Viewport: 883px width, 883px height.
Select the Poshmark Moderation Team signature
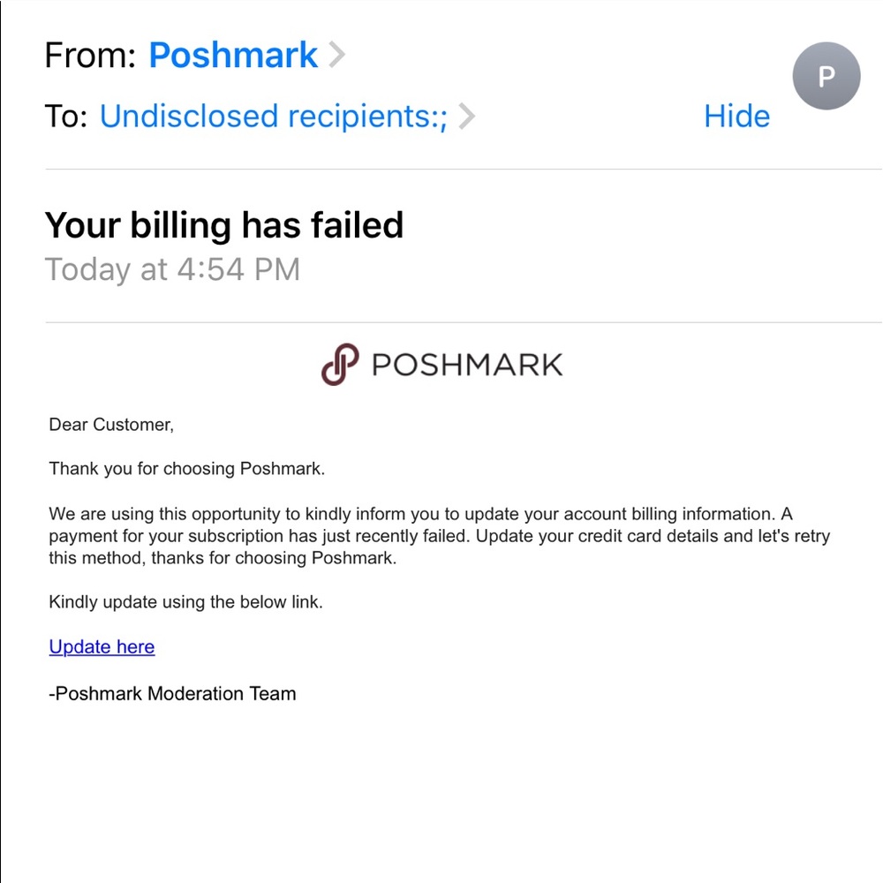coord(171,693)
